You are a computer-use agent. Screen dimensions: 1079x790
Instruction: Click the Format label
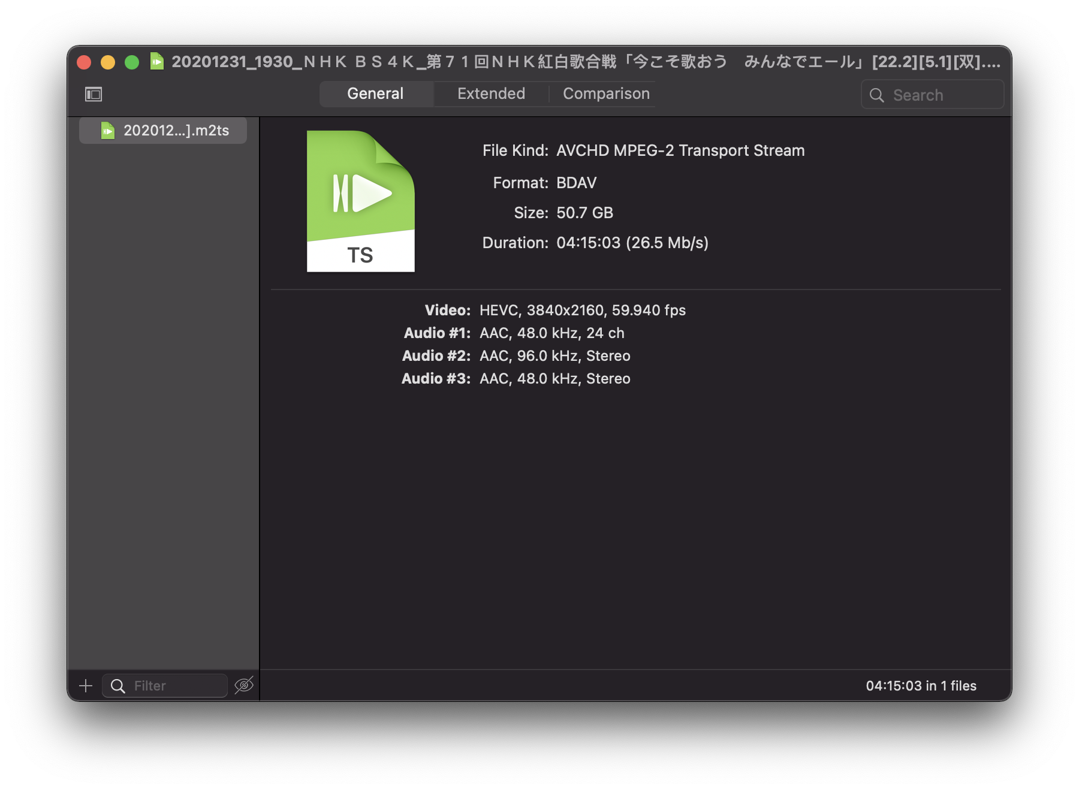pos(520,183)
